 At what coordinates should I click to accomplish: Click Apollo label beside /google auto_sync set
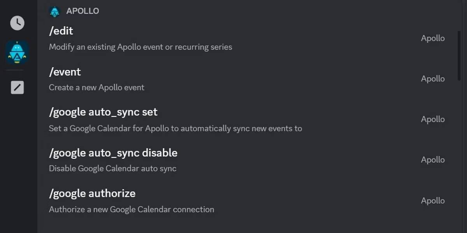point(433,120)
